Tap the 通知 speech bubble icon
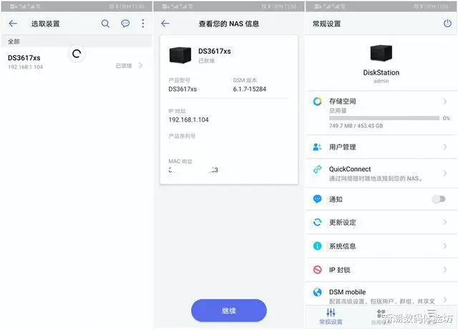The image size is (458, 330). click(x=317, y=199)
